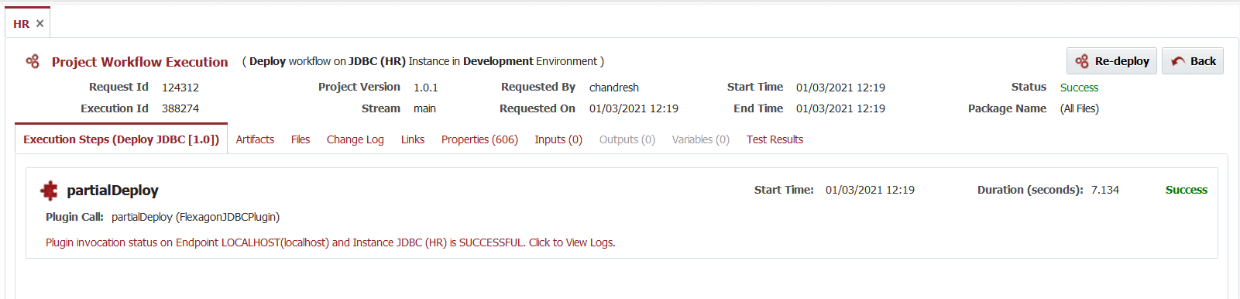Open the Files tab
Image resolution: width=1240 pixels, height=299 pixels.
click(301, 139)
